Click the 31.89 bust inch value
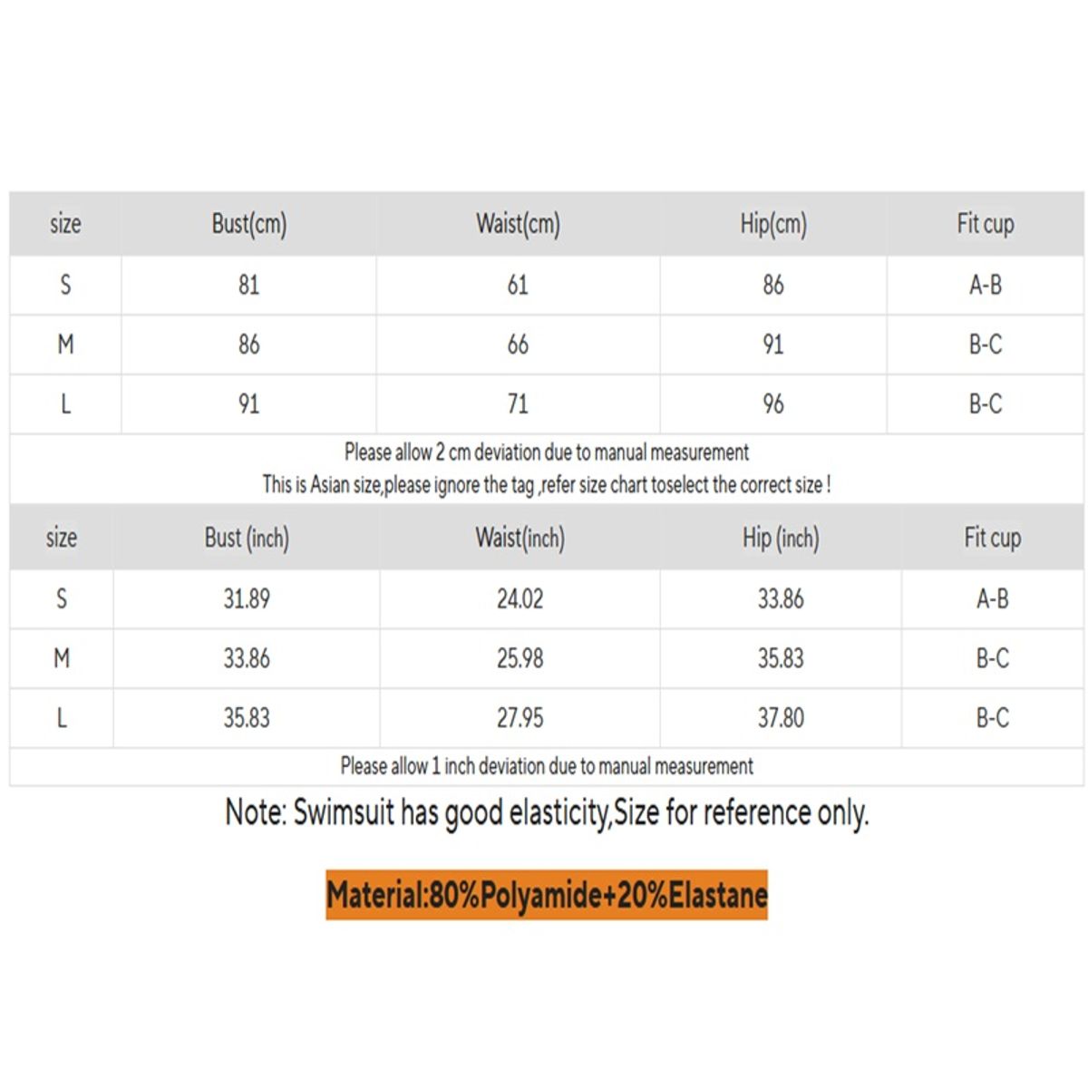 247,598
